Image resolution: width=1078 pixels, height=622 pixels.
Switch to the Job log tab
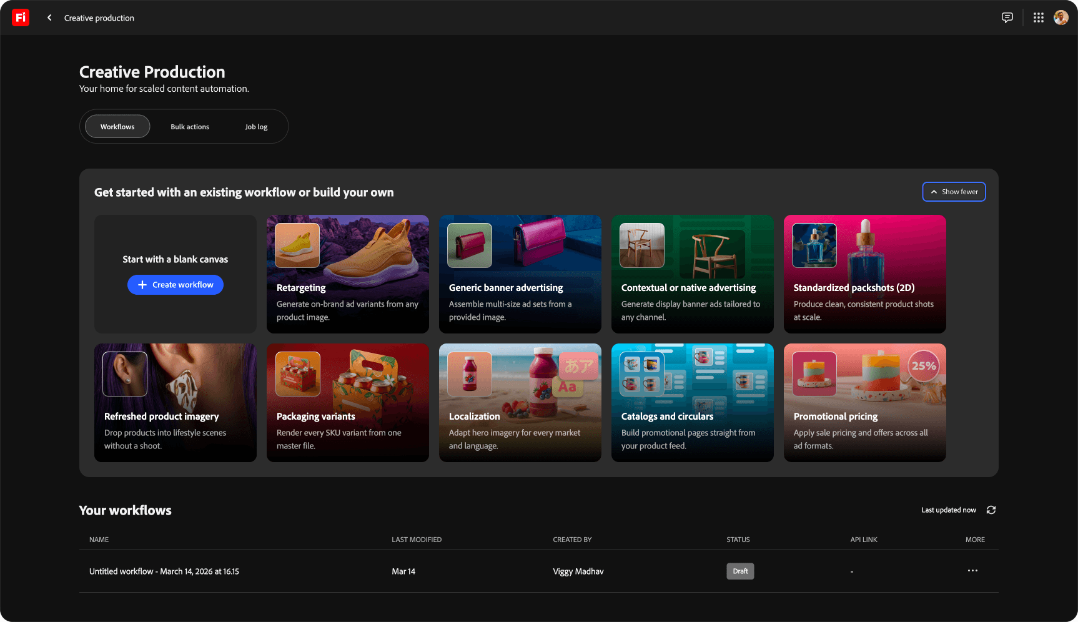pos(256,127)
